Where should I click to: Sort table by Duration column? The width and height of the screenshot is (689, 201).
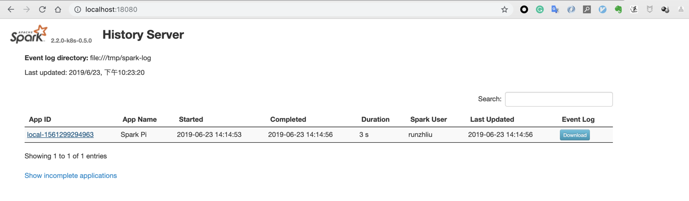coord(375,119)
